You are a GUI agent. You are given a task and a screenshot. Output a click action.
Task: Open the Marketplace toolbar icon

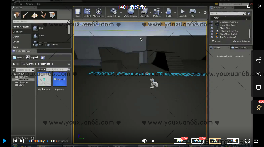pyautogui.click(x=98, y=13)
